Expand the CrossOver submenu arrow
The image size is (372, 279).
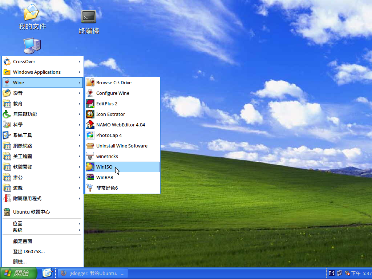point(80,62)
